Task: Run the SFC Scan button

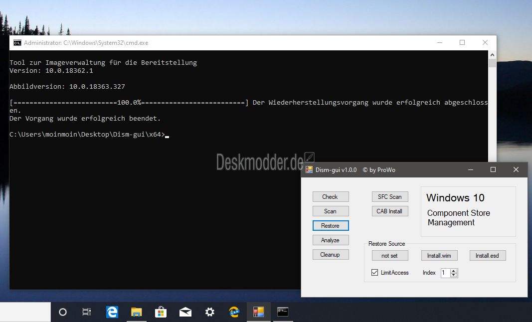Action: click(x=390, y=197)
